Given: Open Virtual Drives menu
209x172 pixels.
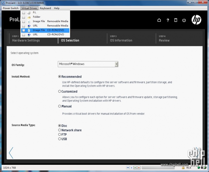Looking at the screenshot, I should coord(29,8).
